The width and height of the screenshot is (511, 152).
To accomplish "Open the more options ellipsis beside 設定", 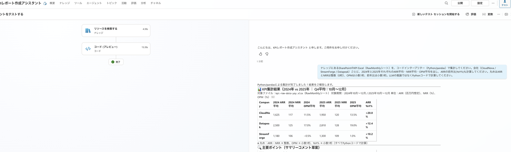I will [x=493, y=3].
